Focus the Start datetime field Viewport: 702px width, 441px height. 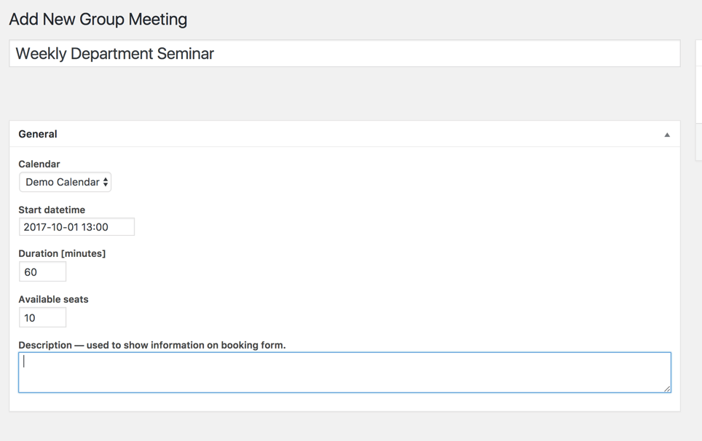point(76,227)
